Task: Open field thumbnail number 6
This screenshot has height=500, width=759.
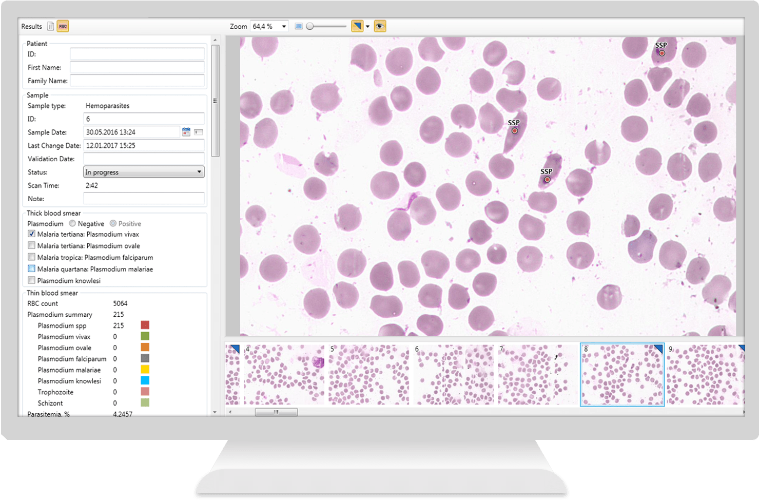Action: pos(453,375)
